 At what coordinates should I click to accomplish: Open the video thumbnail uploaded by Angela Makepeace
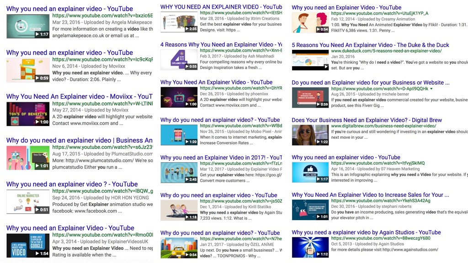(28, 26)
